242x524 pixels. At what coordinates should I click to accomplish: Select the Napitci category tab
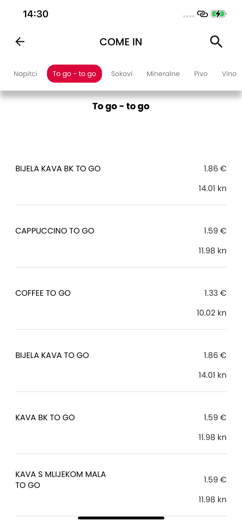25,74
